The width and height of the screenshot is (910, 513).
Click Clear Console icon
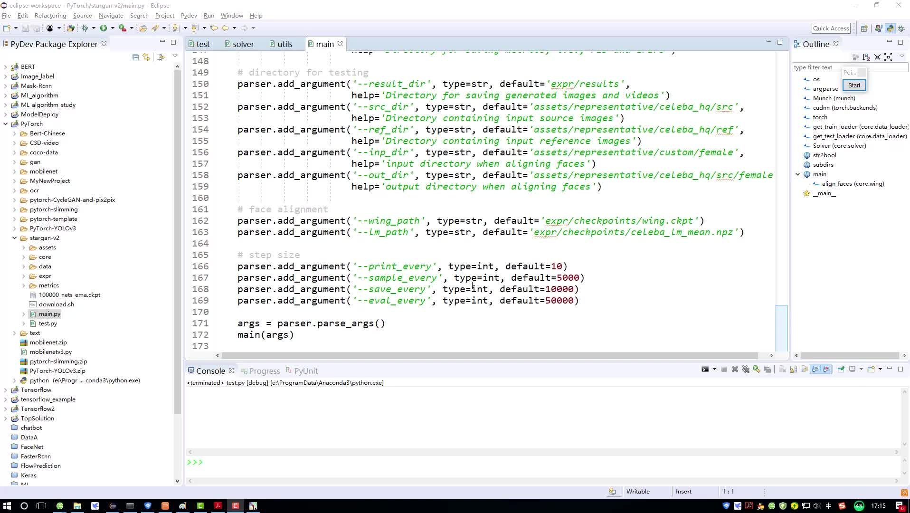click(x=782, y=369)
